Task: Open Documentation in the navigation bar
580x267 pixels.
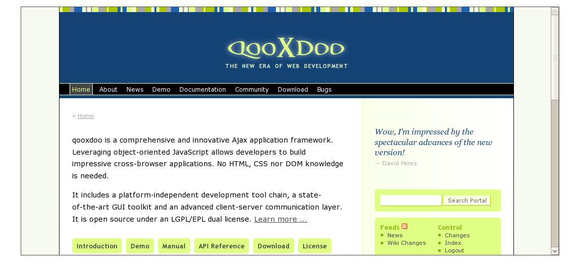Action: tap(202, 89)
